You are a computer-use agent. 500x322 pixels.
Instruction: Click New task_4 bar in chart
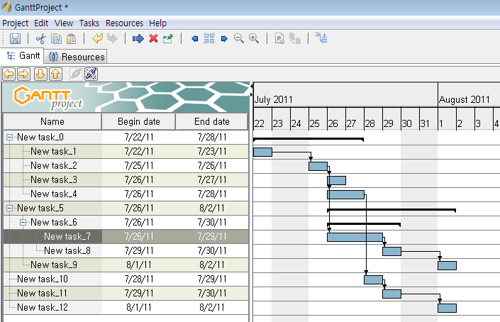(x=345, y=194)
